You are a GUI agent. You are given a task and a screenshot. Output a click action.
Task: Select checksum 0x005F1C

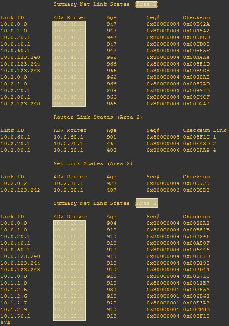point(196,137)
